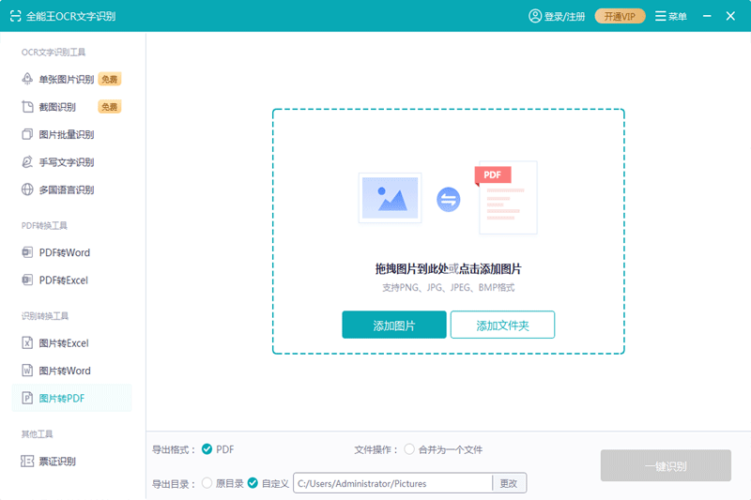Click the 手写文字识别 pen icon
This screenshot has width=751, height=500.
tap(28, 162)
